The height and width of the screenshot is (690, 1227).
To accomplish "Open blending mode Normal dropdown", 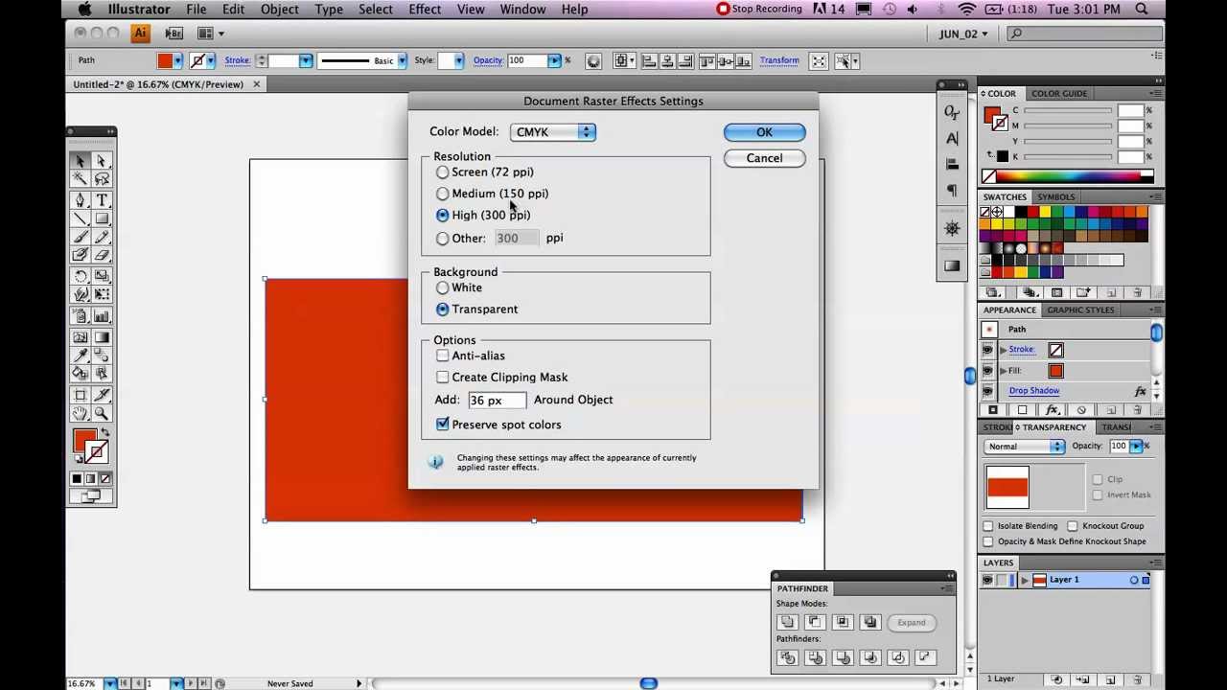I will pos(1025,447).
